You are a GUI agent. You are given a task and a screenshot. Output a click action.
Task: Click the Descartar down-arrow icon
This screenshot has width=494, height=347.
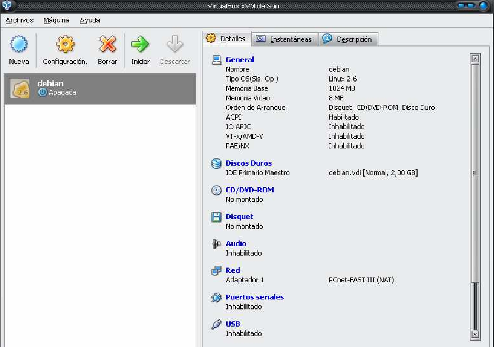point(175,44)
